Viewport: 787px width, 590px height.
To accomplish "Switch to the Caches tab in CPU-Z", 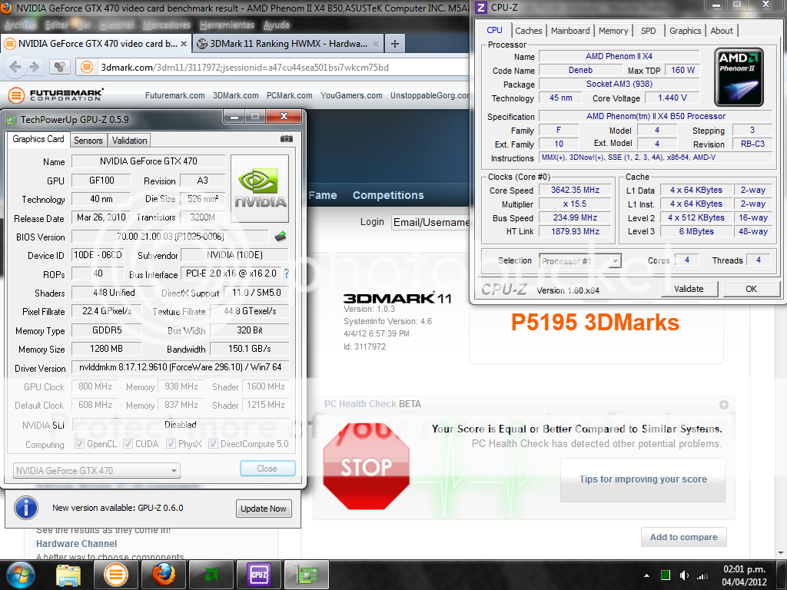I will (529, 31).
